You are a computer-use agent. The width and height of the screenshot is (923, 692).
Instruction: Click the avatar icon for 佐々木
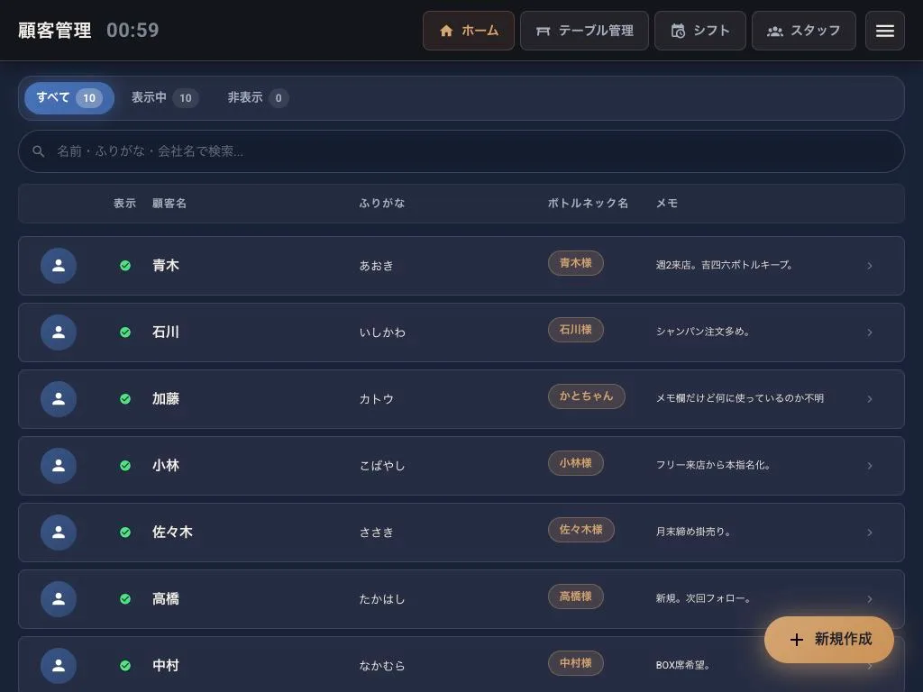[59, 532]
